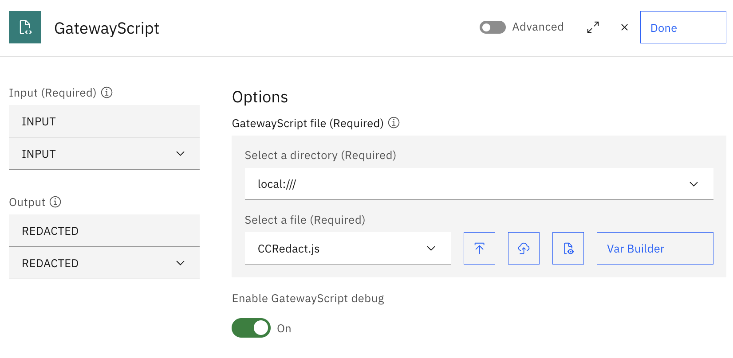The width and height of the screenshot is (733, 358).
Task: Expand the panel to full screen
Action: 593,27
